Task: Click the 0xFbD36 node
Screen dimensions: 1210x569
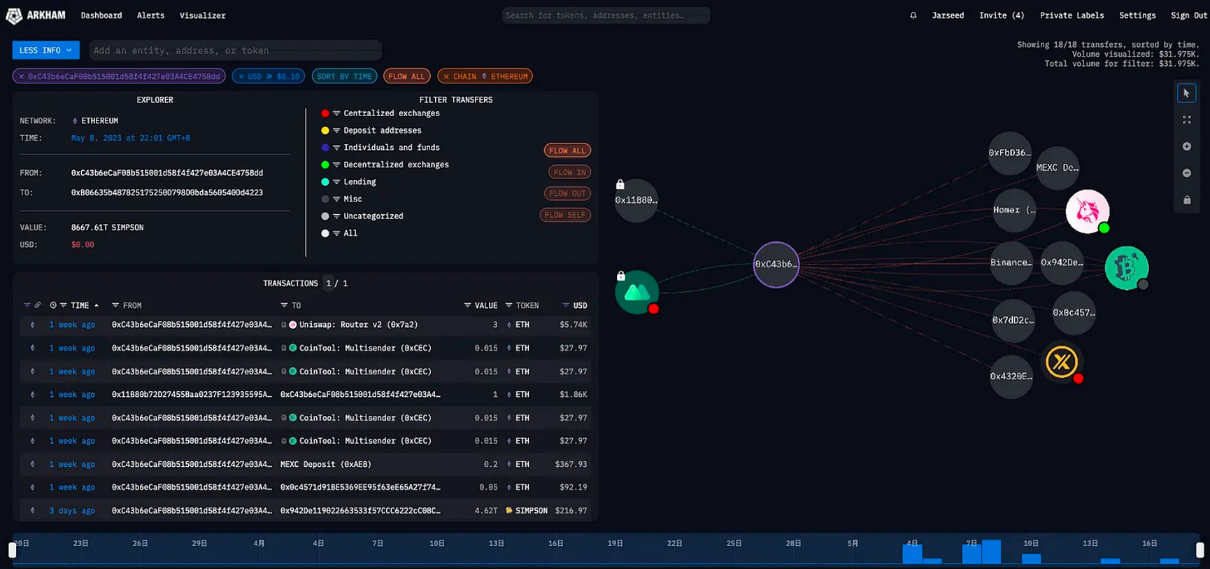Action: [1009, 153]
